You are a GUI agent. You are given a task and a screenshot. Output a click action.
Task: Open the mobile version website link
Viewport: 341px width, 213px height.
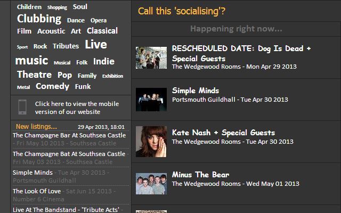click(x=77, y=108)
